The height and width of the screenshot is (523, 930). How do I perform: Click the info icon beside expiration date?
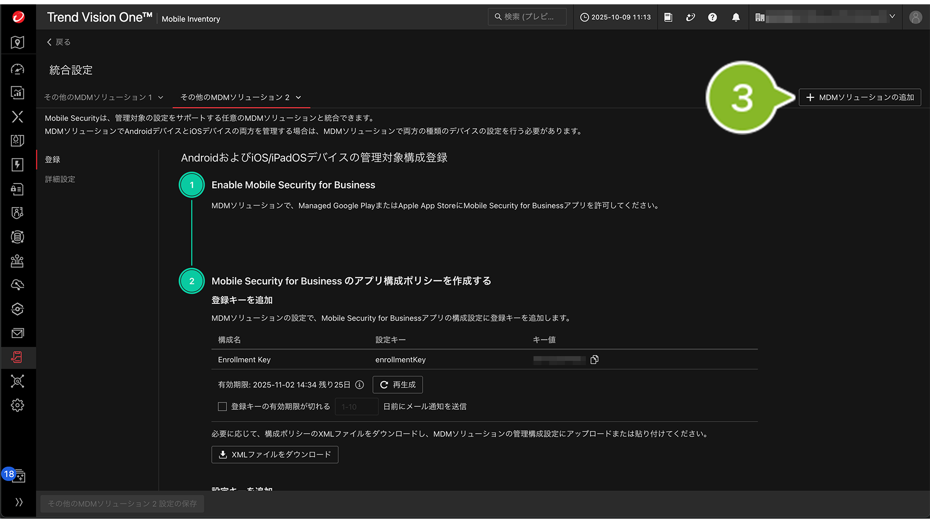[x=359, y=385]
